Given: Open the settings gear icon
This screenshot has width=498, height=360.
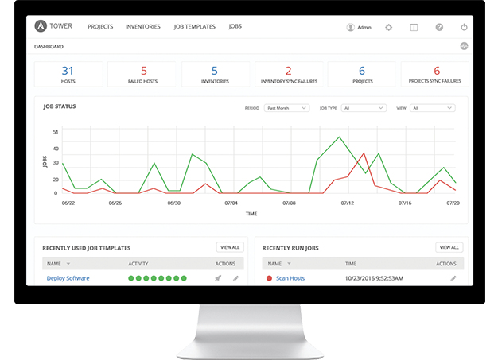Looking at the screenshot, I should click(x=388, y=27).
